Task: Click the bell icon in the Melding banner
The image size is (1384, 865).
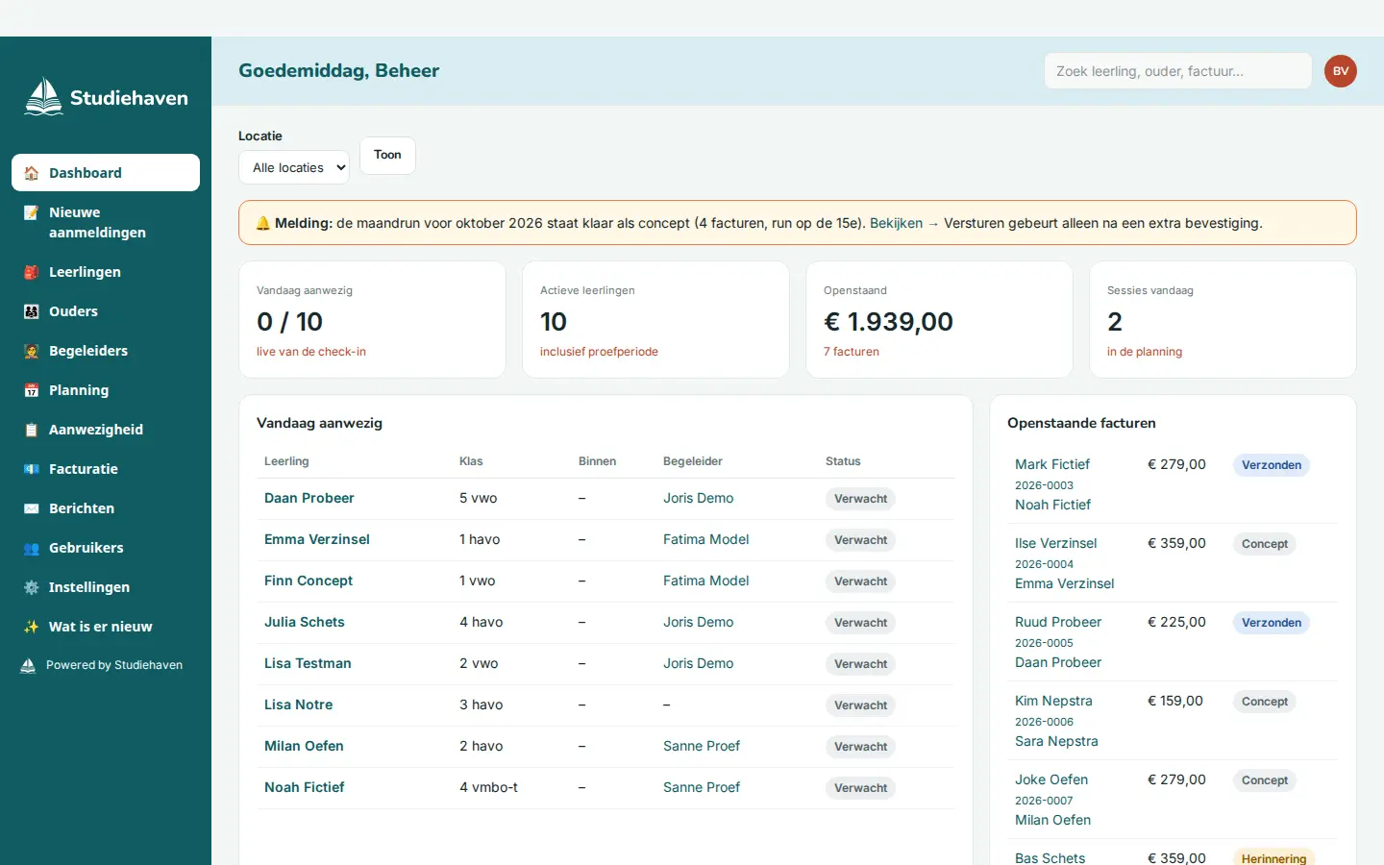Action: click(263, 223)
